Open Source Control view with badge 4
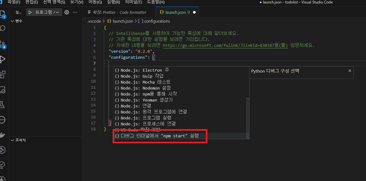Image resolution: width=366 pixels, height=181 pixels. point(2,44)
